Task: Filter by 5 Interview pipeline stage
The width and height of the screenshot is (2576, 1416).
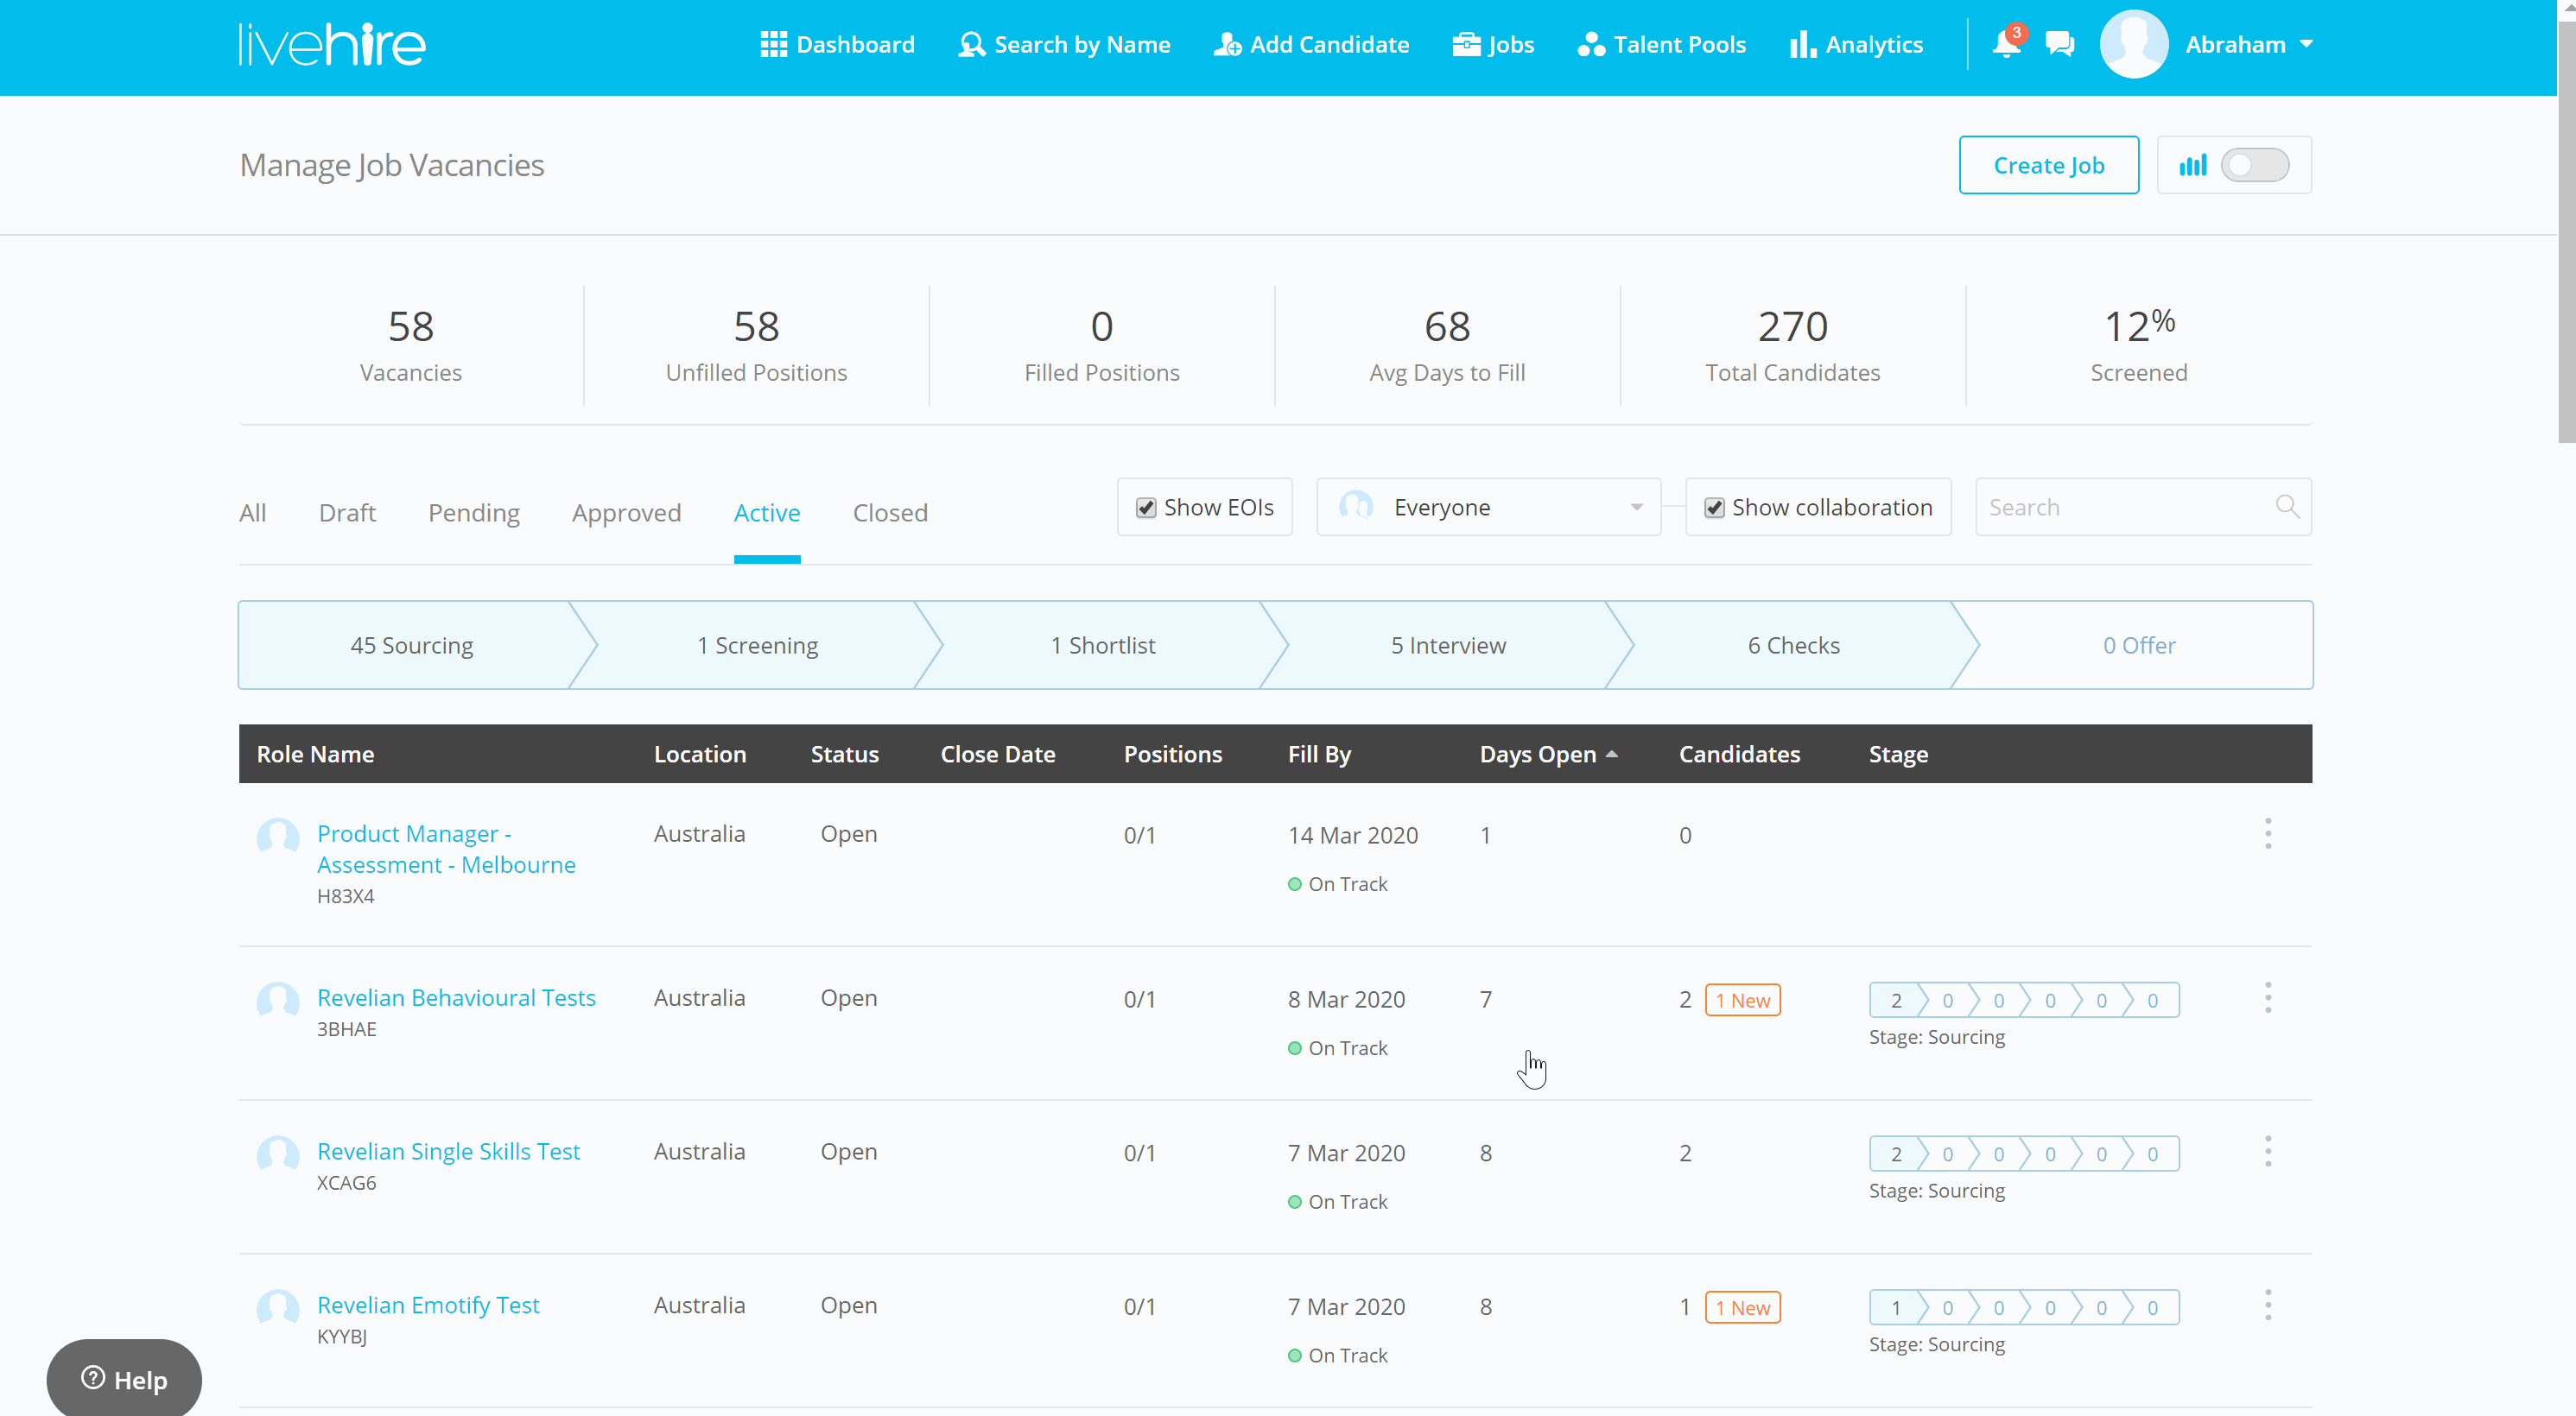Action: coord(1448,645)
